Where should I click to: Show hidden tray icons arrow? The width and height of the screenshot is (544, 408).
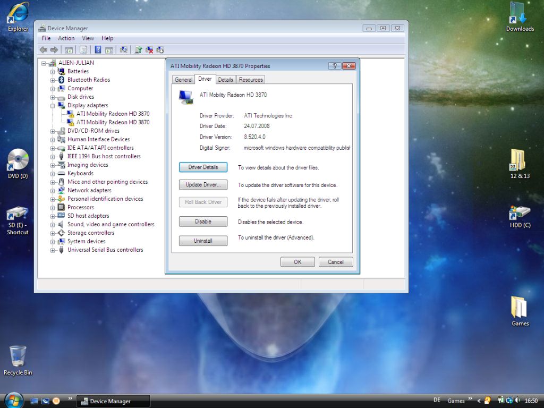[x=479, y=401]
